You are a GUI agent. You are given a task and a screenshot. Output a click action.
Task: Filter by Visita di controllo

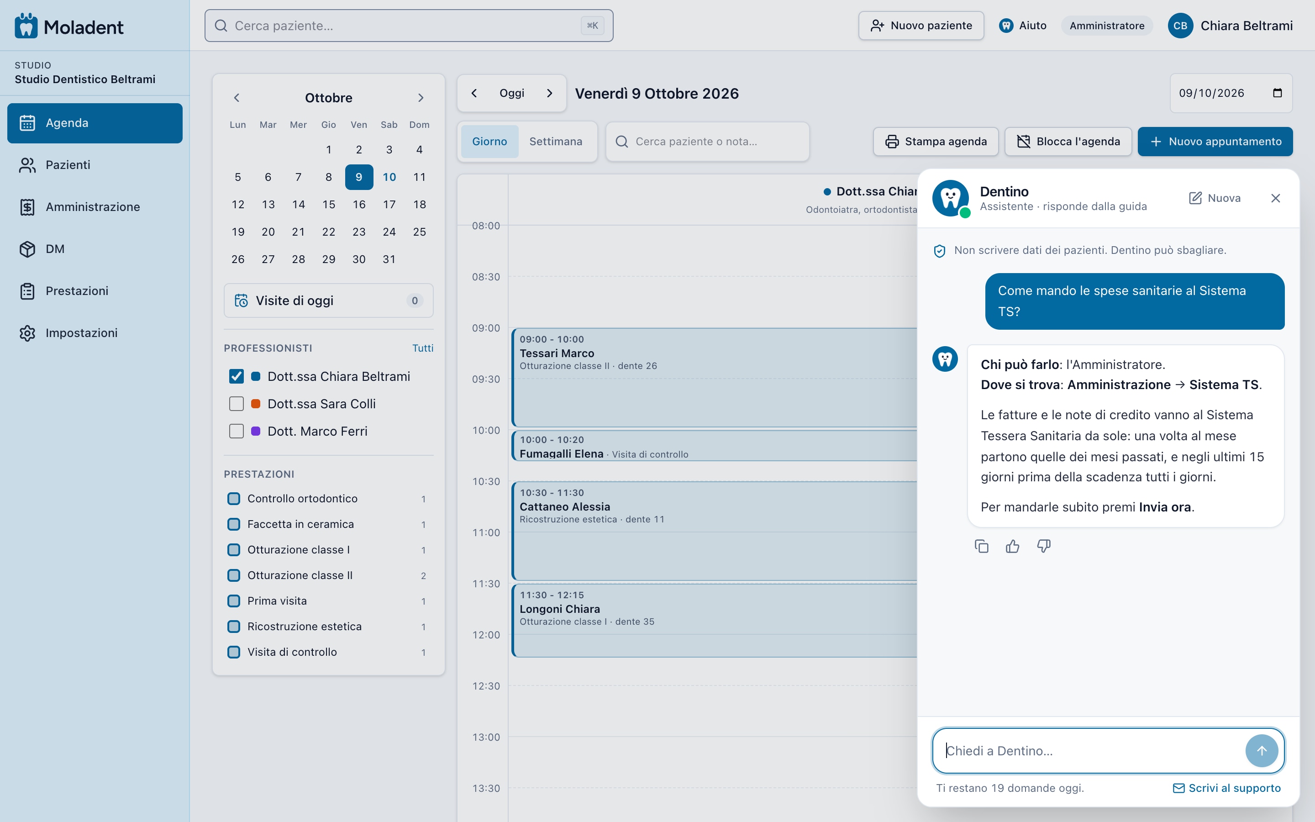pyautogui.click(x=326, y=652)
